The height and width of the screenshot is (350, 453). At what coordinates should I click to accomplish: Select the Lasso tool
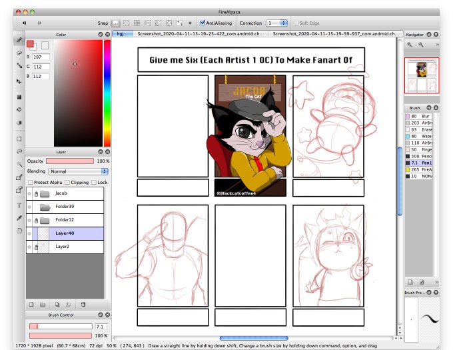[19, 151]
